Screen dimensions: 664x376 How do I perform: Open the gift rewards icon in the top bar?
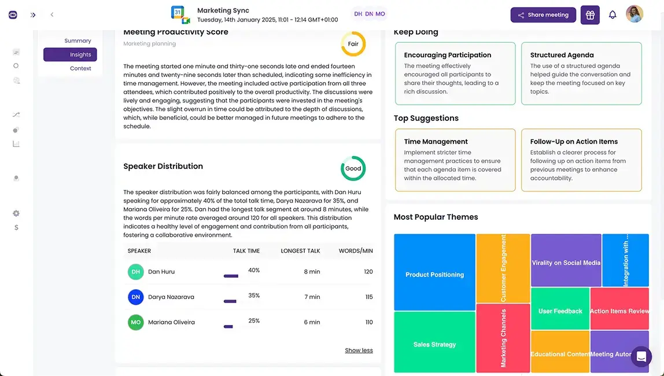589,14
